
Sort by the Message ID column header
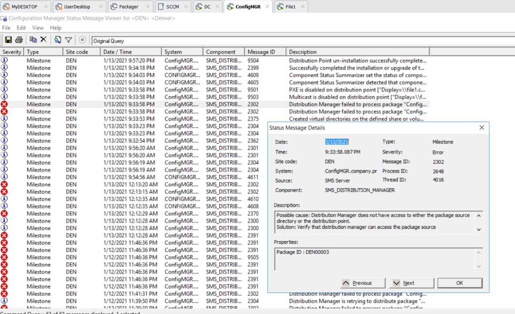coord(265,51)
